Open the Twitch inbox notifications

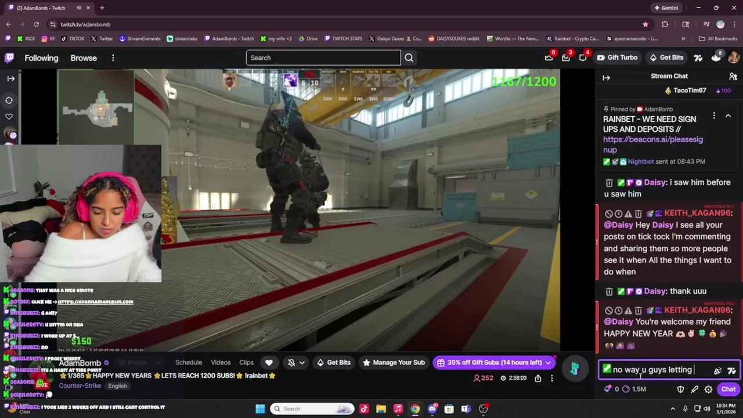(565, 57)
